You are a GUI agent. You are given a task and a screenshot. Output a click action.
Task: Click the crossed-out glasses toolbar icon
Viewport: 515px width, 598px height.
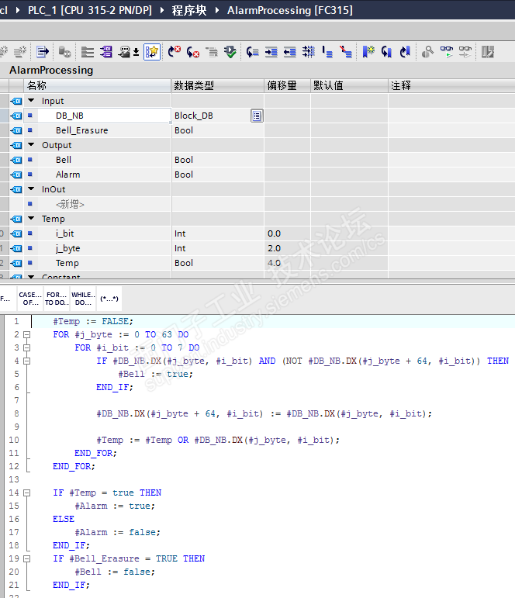click(465, 52)
